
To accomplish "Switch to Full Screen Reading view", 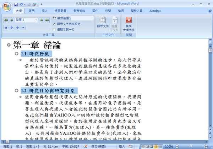I will pyautogui.click(x=147, y=147).
